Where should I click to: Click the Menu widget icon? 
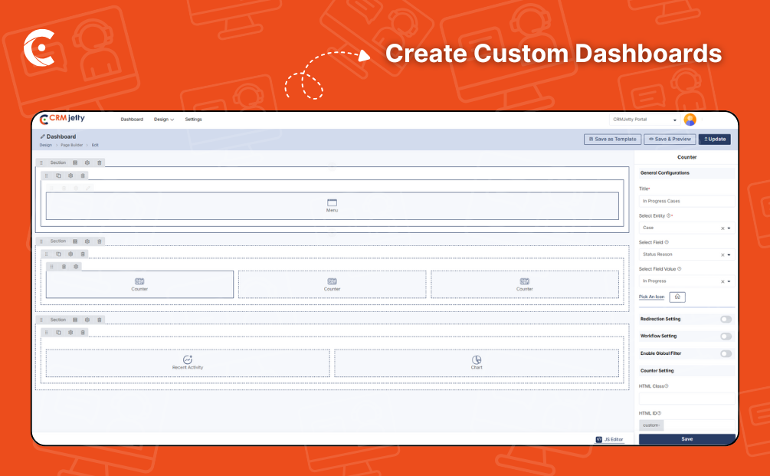coord(332,202)
